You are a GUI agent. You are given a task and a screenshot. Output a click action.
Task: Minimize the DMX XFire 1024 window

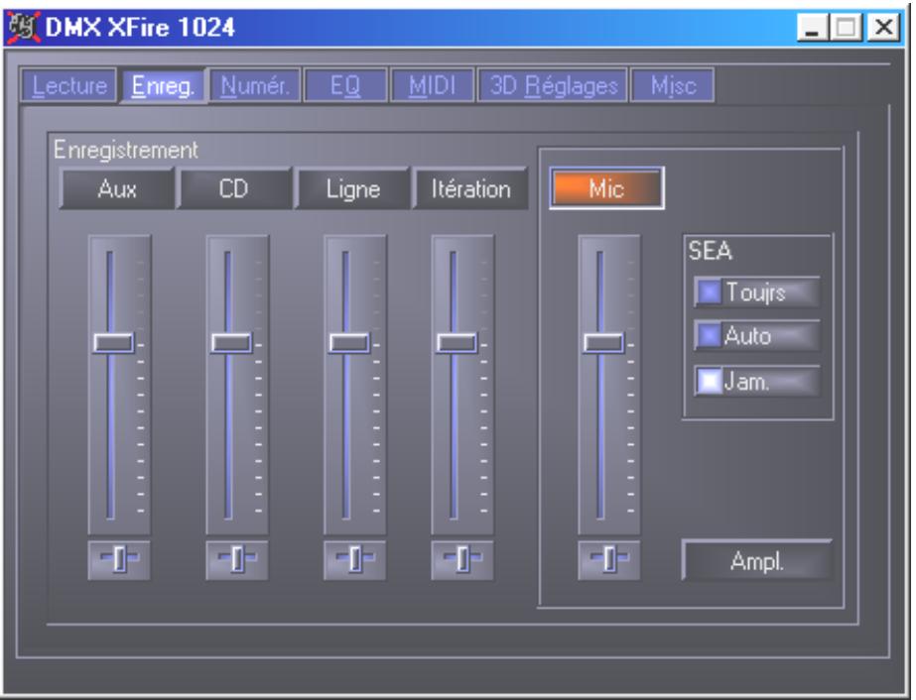click(x=813, y=28)
